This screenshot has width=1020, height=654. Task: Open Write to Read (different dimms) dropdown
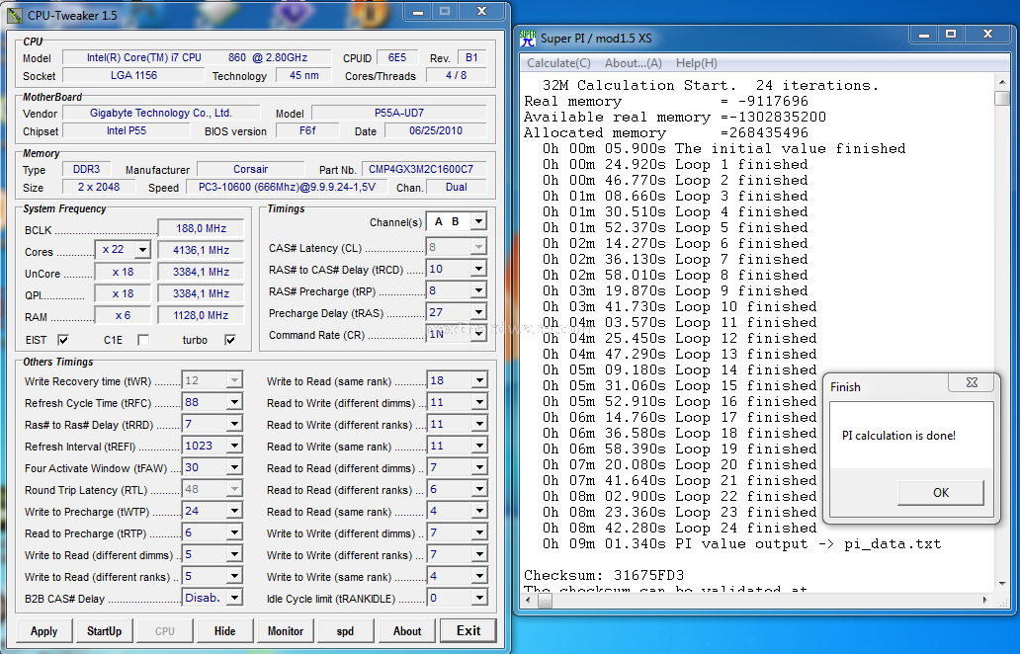pyautogui.click(x=234, y=554)
